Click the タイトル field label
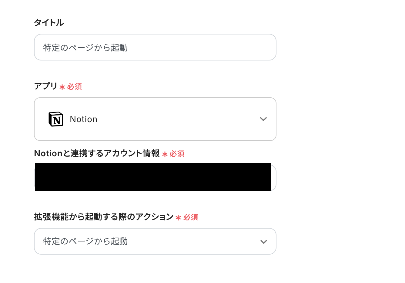 tap(49, 23)
